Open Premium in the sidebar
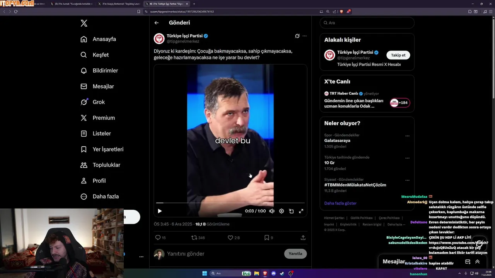This screenshot has width=495, height=278. pos(97,118)
